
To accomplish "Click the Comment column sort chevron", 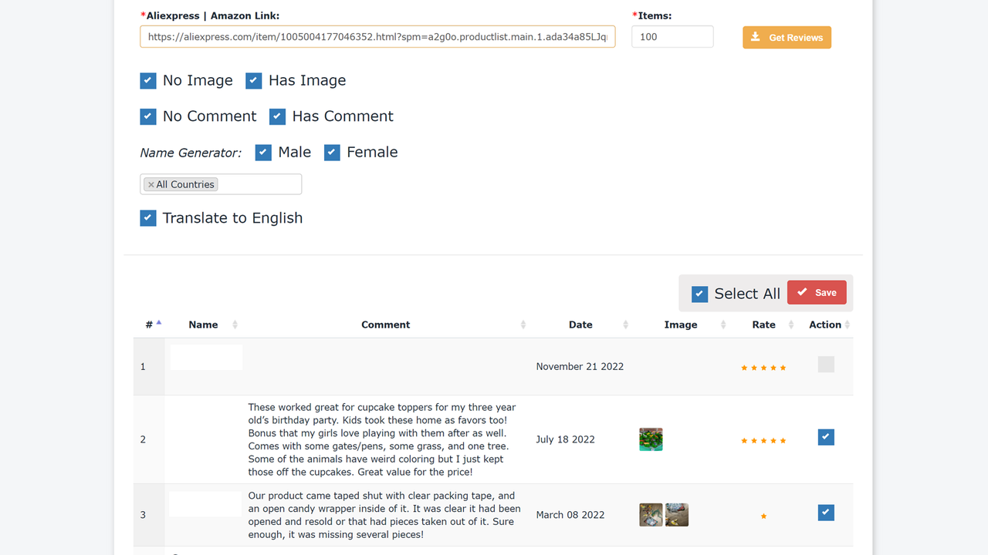I will click(524, 325).
